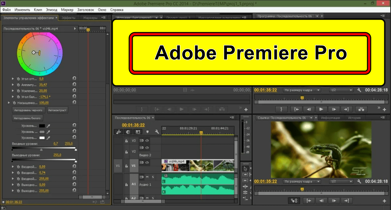
Task: Mute the Аудио 1 track
Action: pyautogui.click(x=147, y=177)
